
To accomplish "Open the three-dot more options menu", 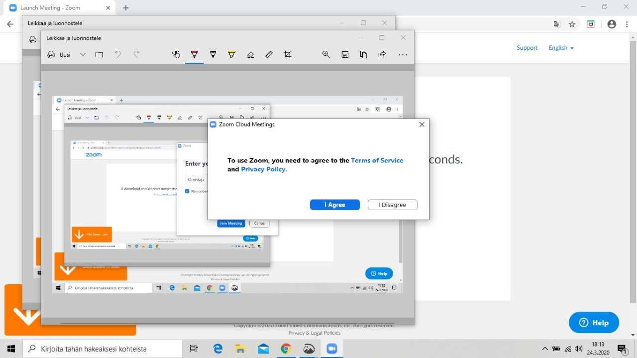I will [x=403, y=55].
